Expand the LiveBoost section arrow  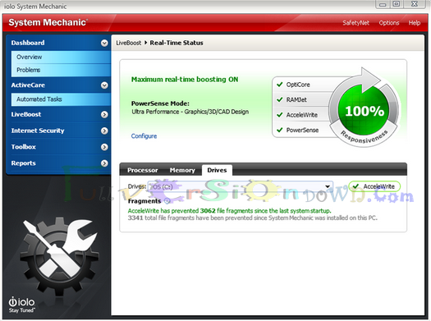pos(104,114)
